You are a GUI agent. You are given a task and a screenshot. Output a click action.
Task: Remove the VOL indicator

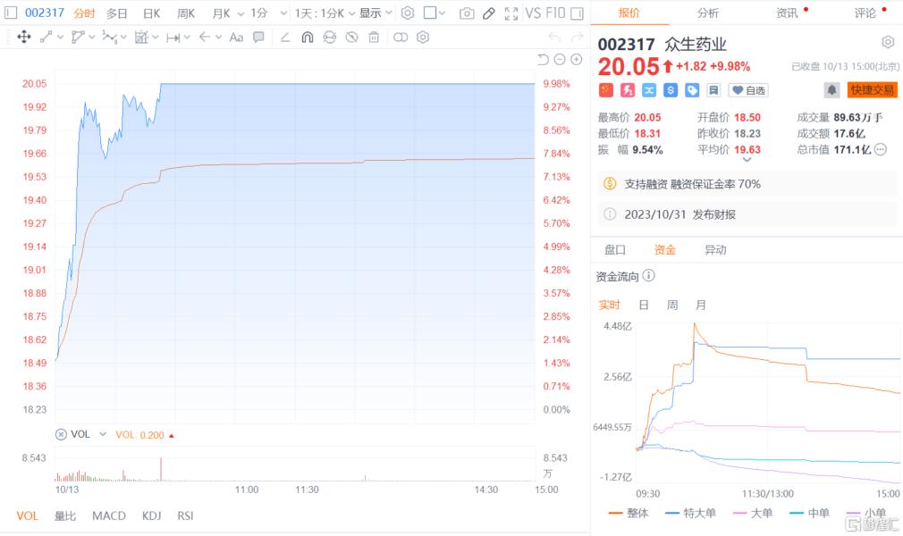pos(61,435)
